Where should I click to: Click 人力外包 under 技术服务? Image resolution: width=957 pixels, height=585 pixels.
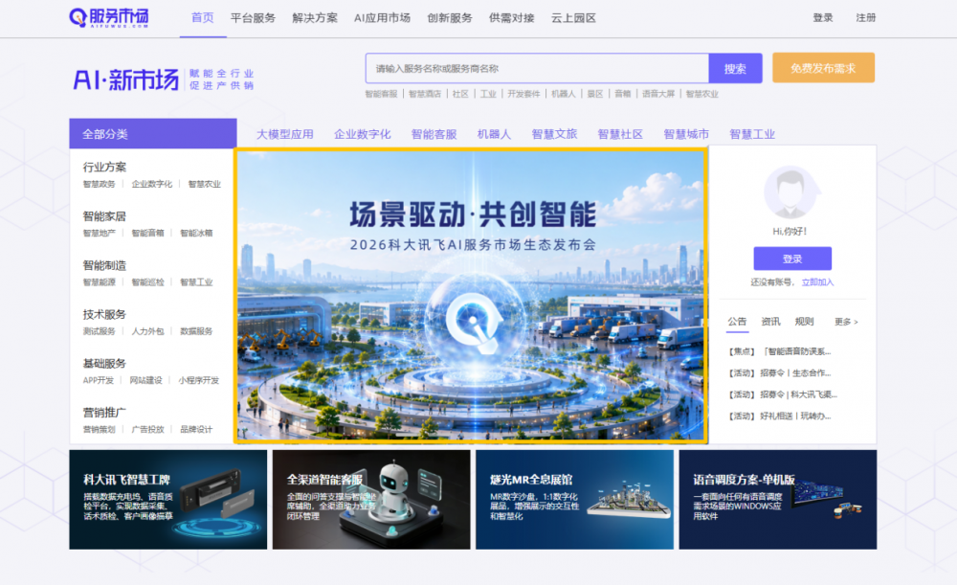click(147, 331)
